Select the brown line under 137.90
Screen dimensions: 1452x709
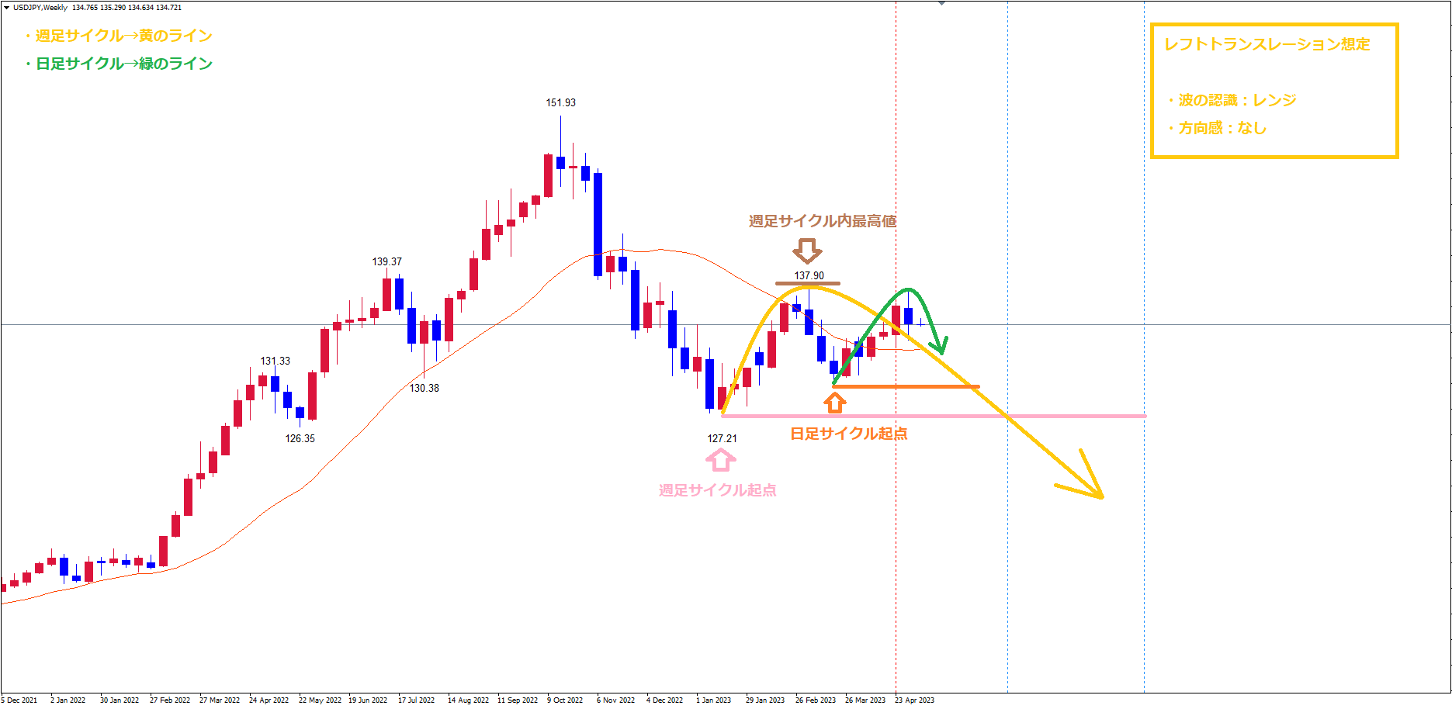pos(807,284)
